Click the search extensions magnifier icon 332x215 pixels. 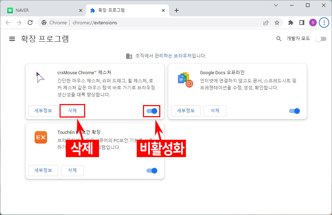[x=279, y=38]
